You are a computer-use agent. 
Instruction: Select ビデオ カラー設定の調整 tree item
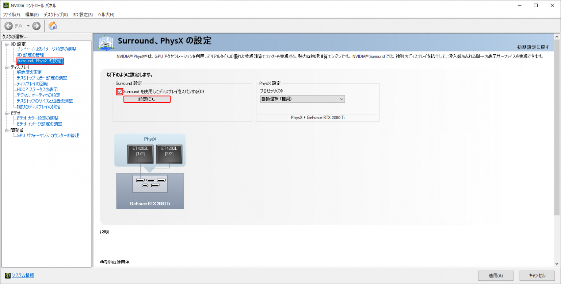37,118
